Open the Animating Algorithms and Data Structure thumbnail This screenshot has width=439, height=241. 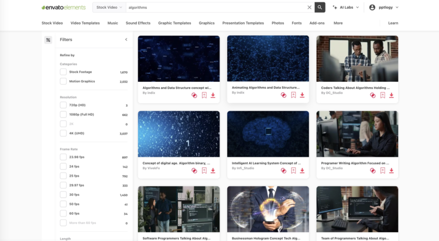tap(268, 58)
